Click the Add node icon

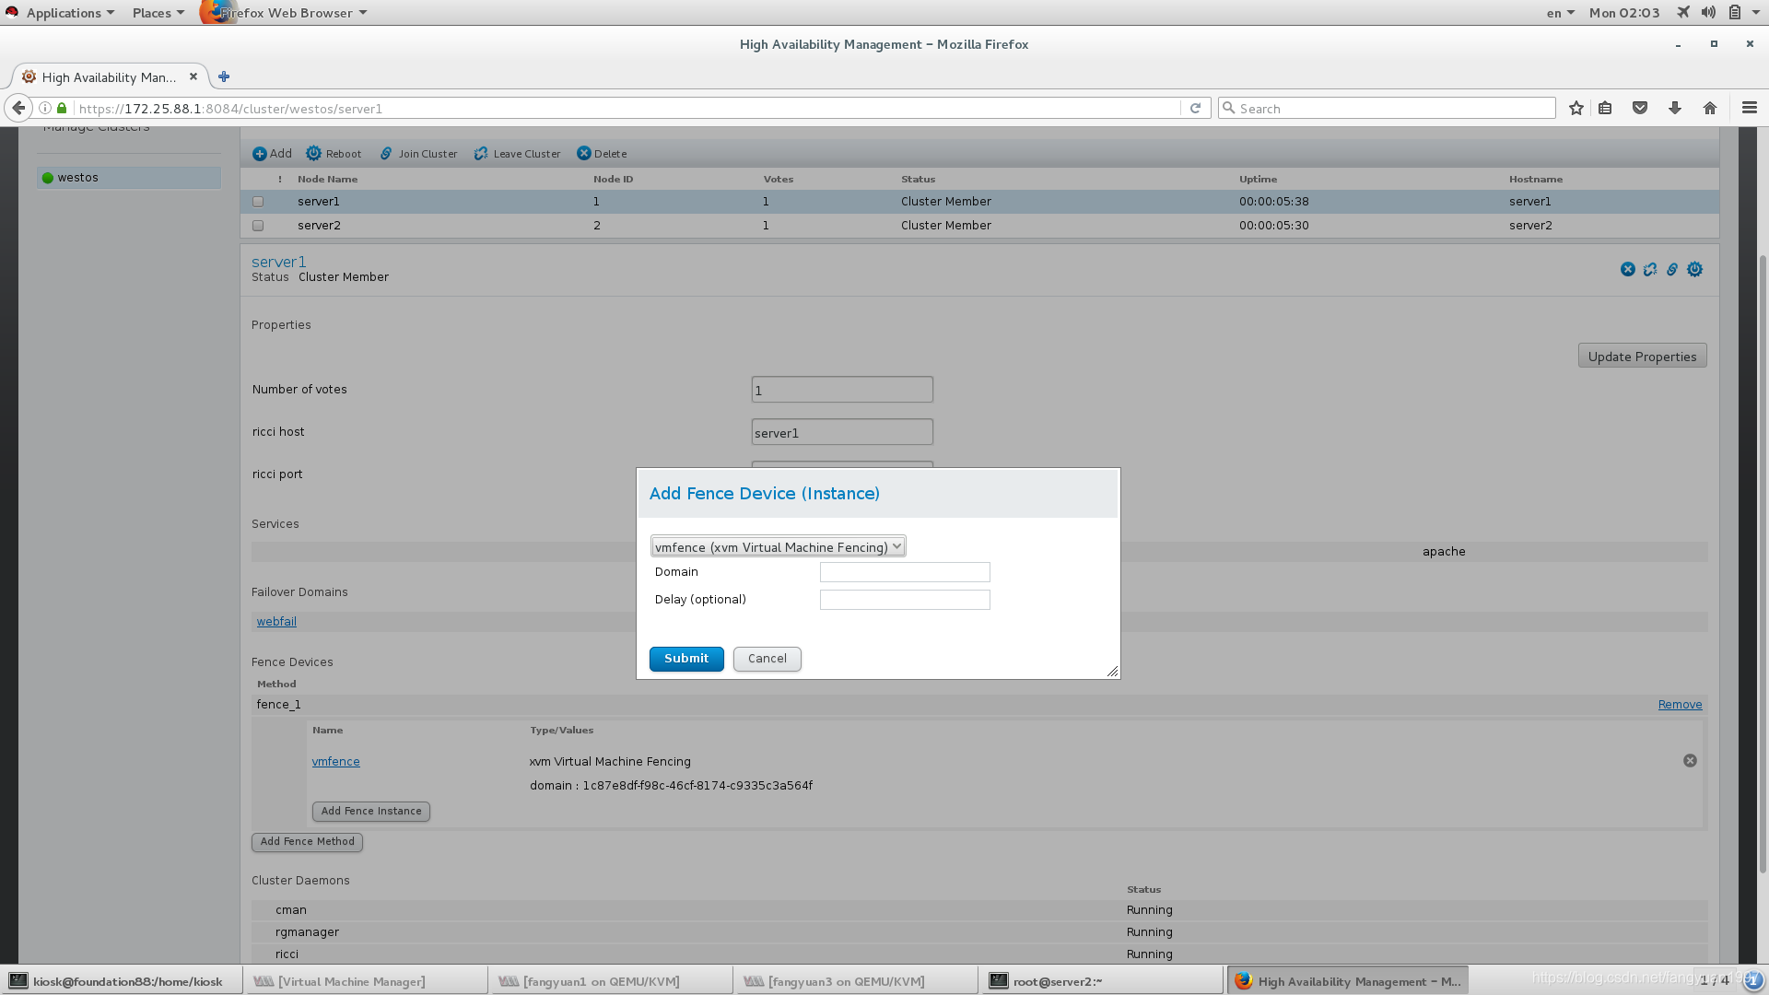(260, 154)
